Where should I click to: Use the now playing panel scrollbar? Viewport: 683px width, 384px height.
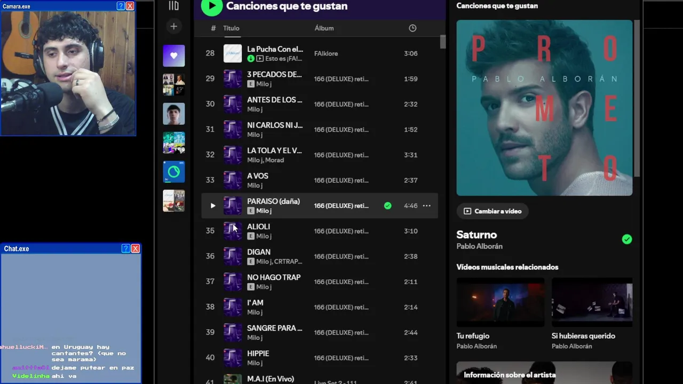[x=636, y=97]
